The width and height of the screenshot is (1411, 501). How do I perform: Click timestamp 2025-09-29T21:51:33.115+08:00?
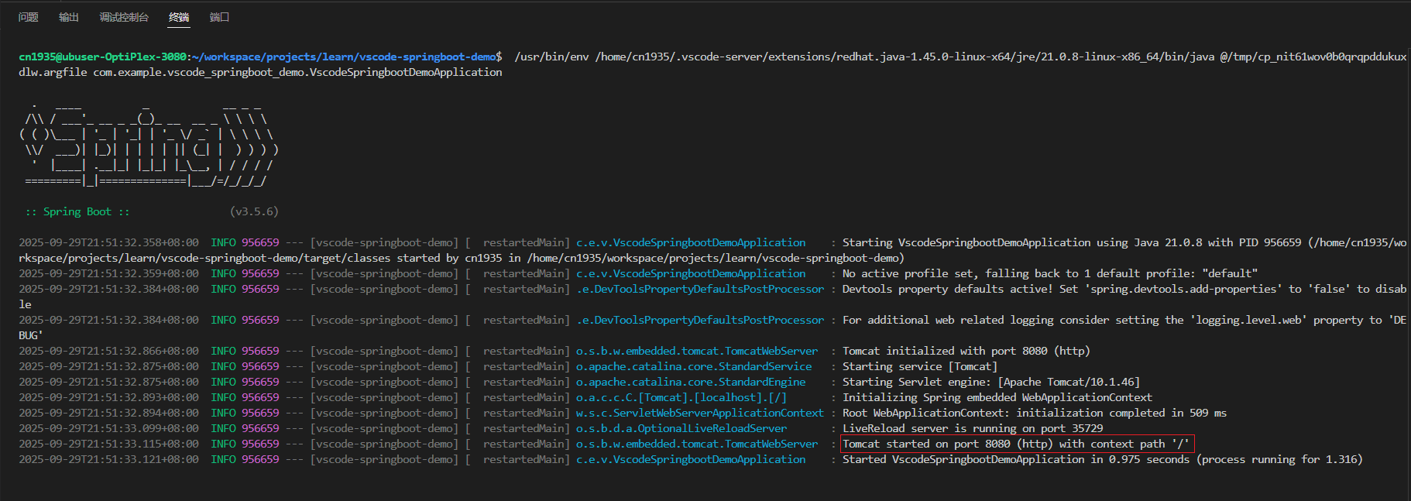(108, 444)
